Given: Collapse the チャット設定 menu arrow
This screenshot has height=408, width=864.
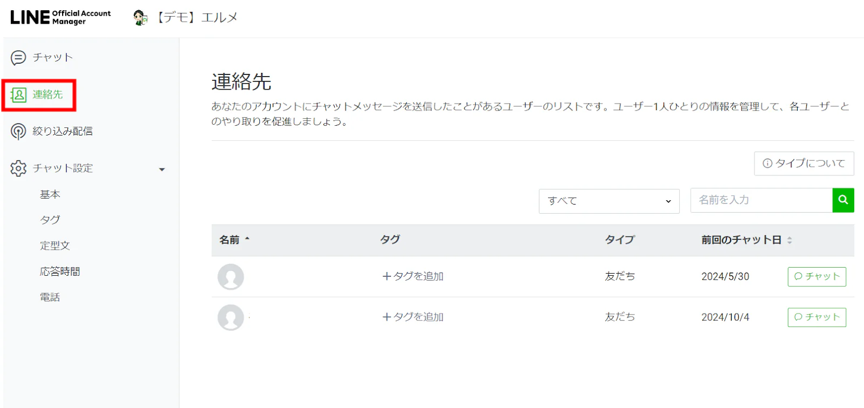Looking at the screenshot, I should click(161, 169).
